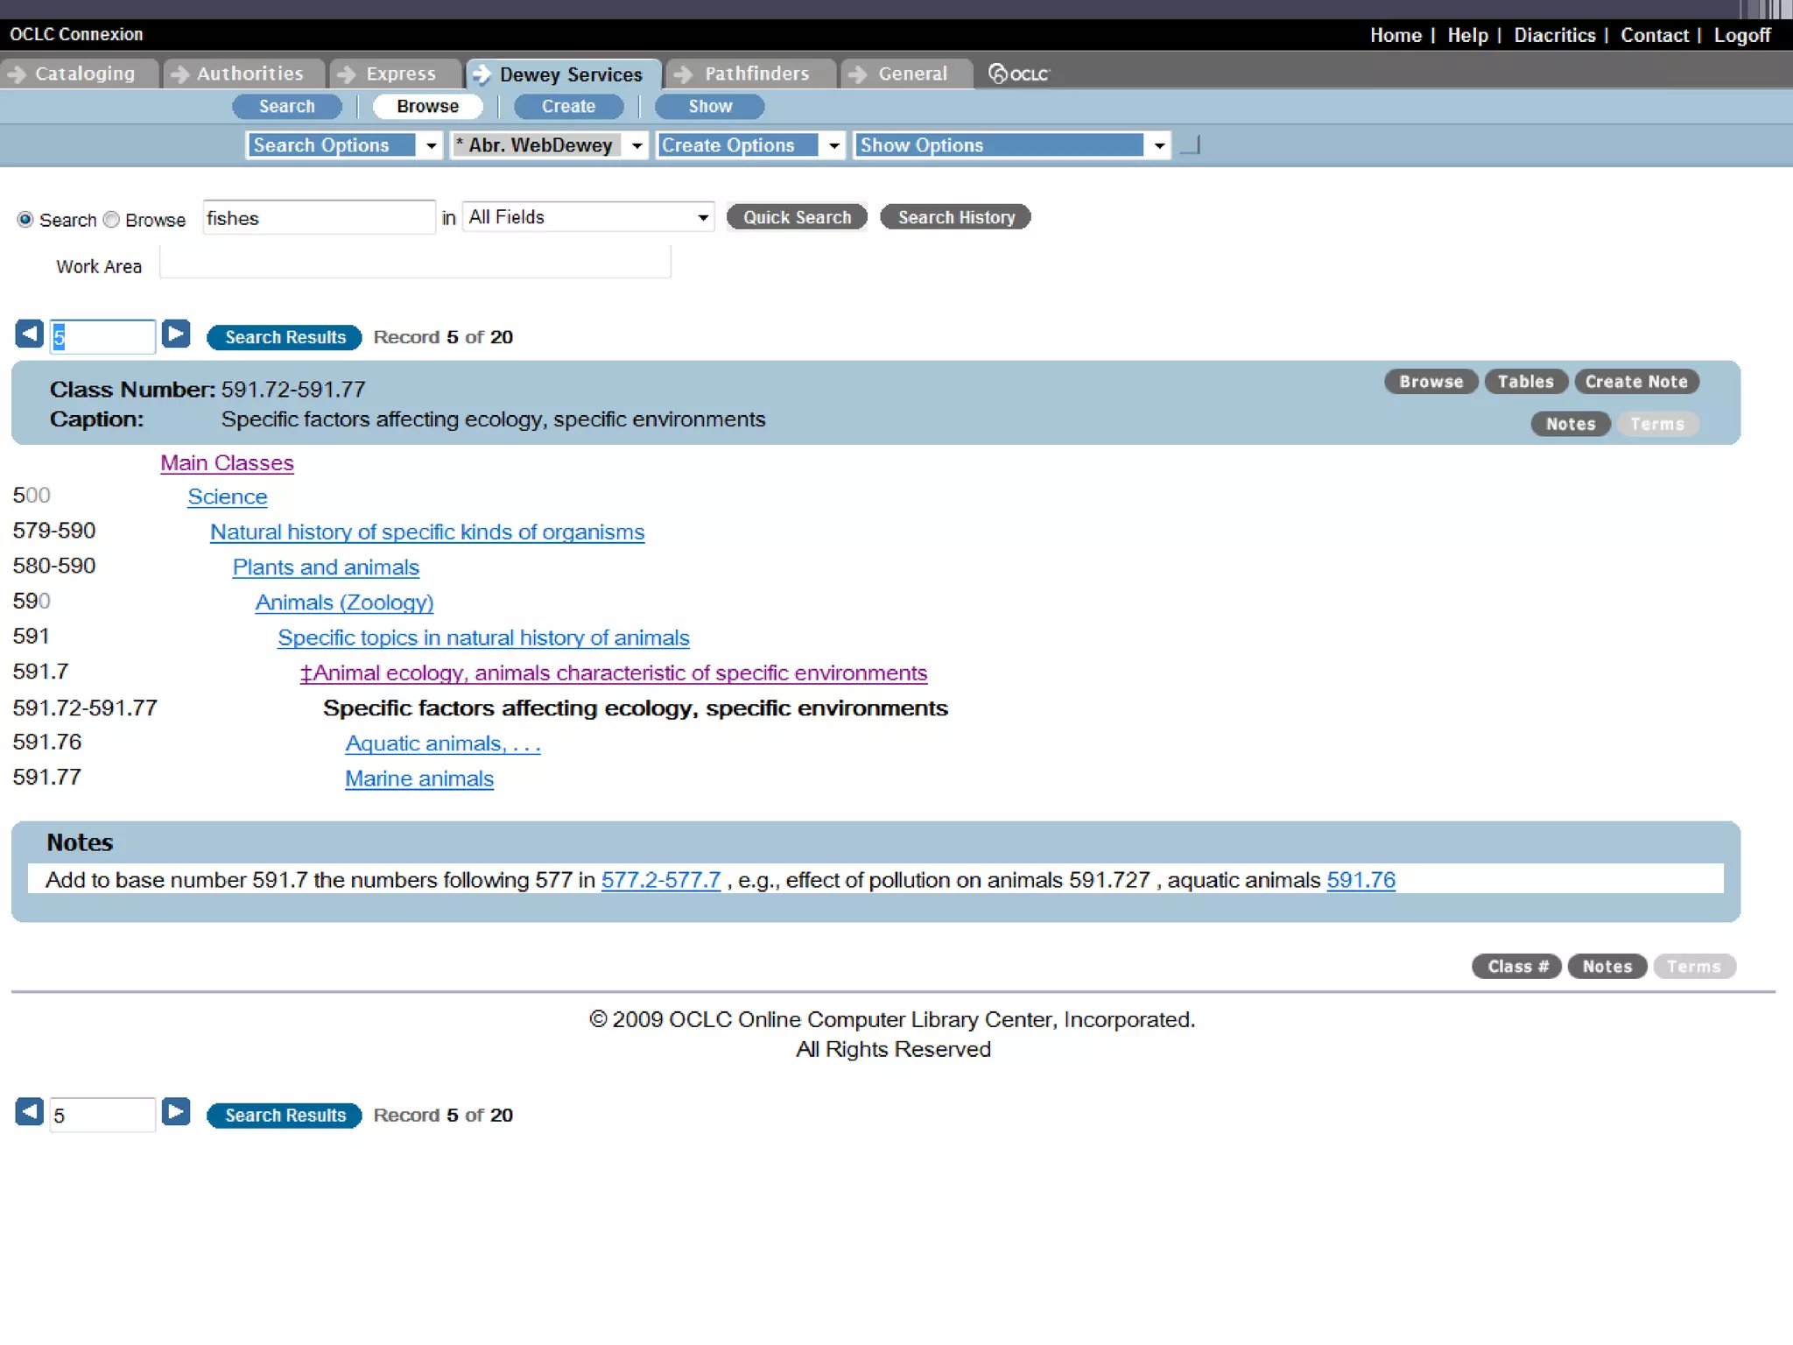Click the Tables button

point(1524,382)
